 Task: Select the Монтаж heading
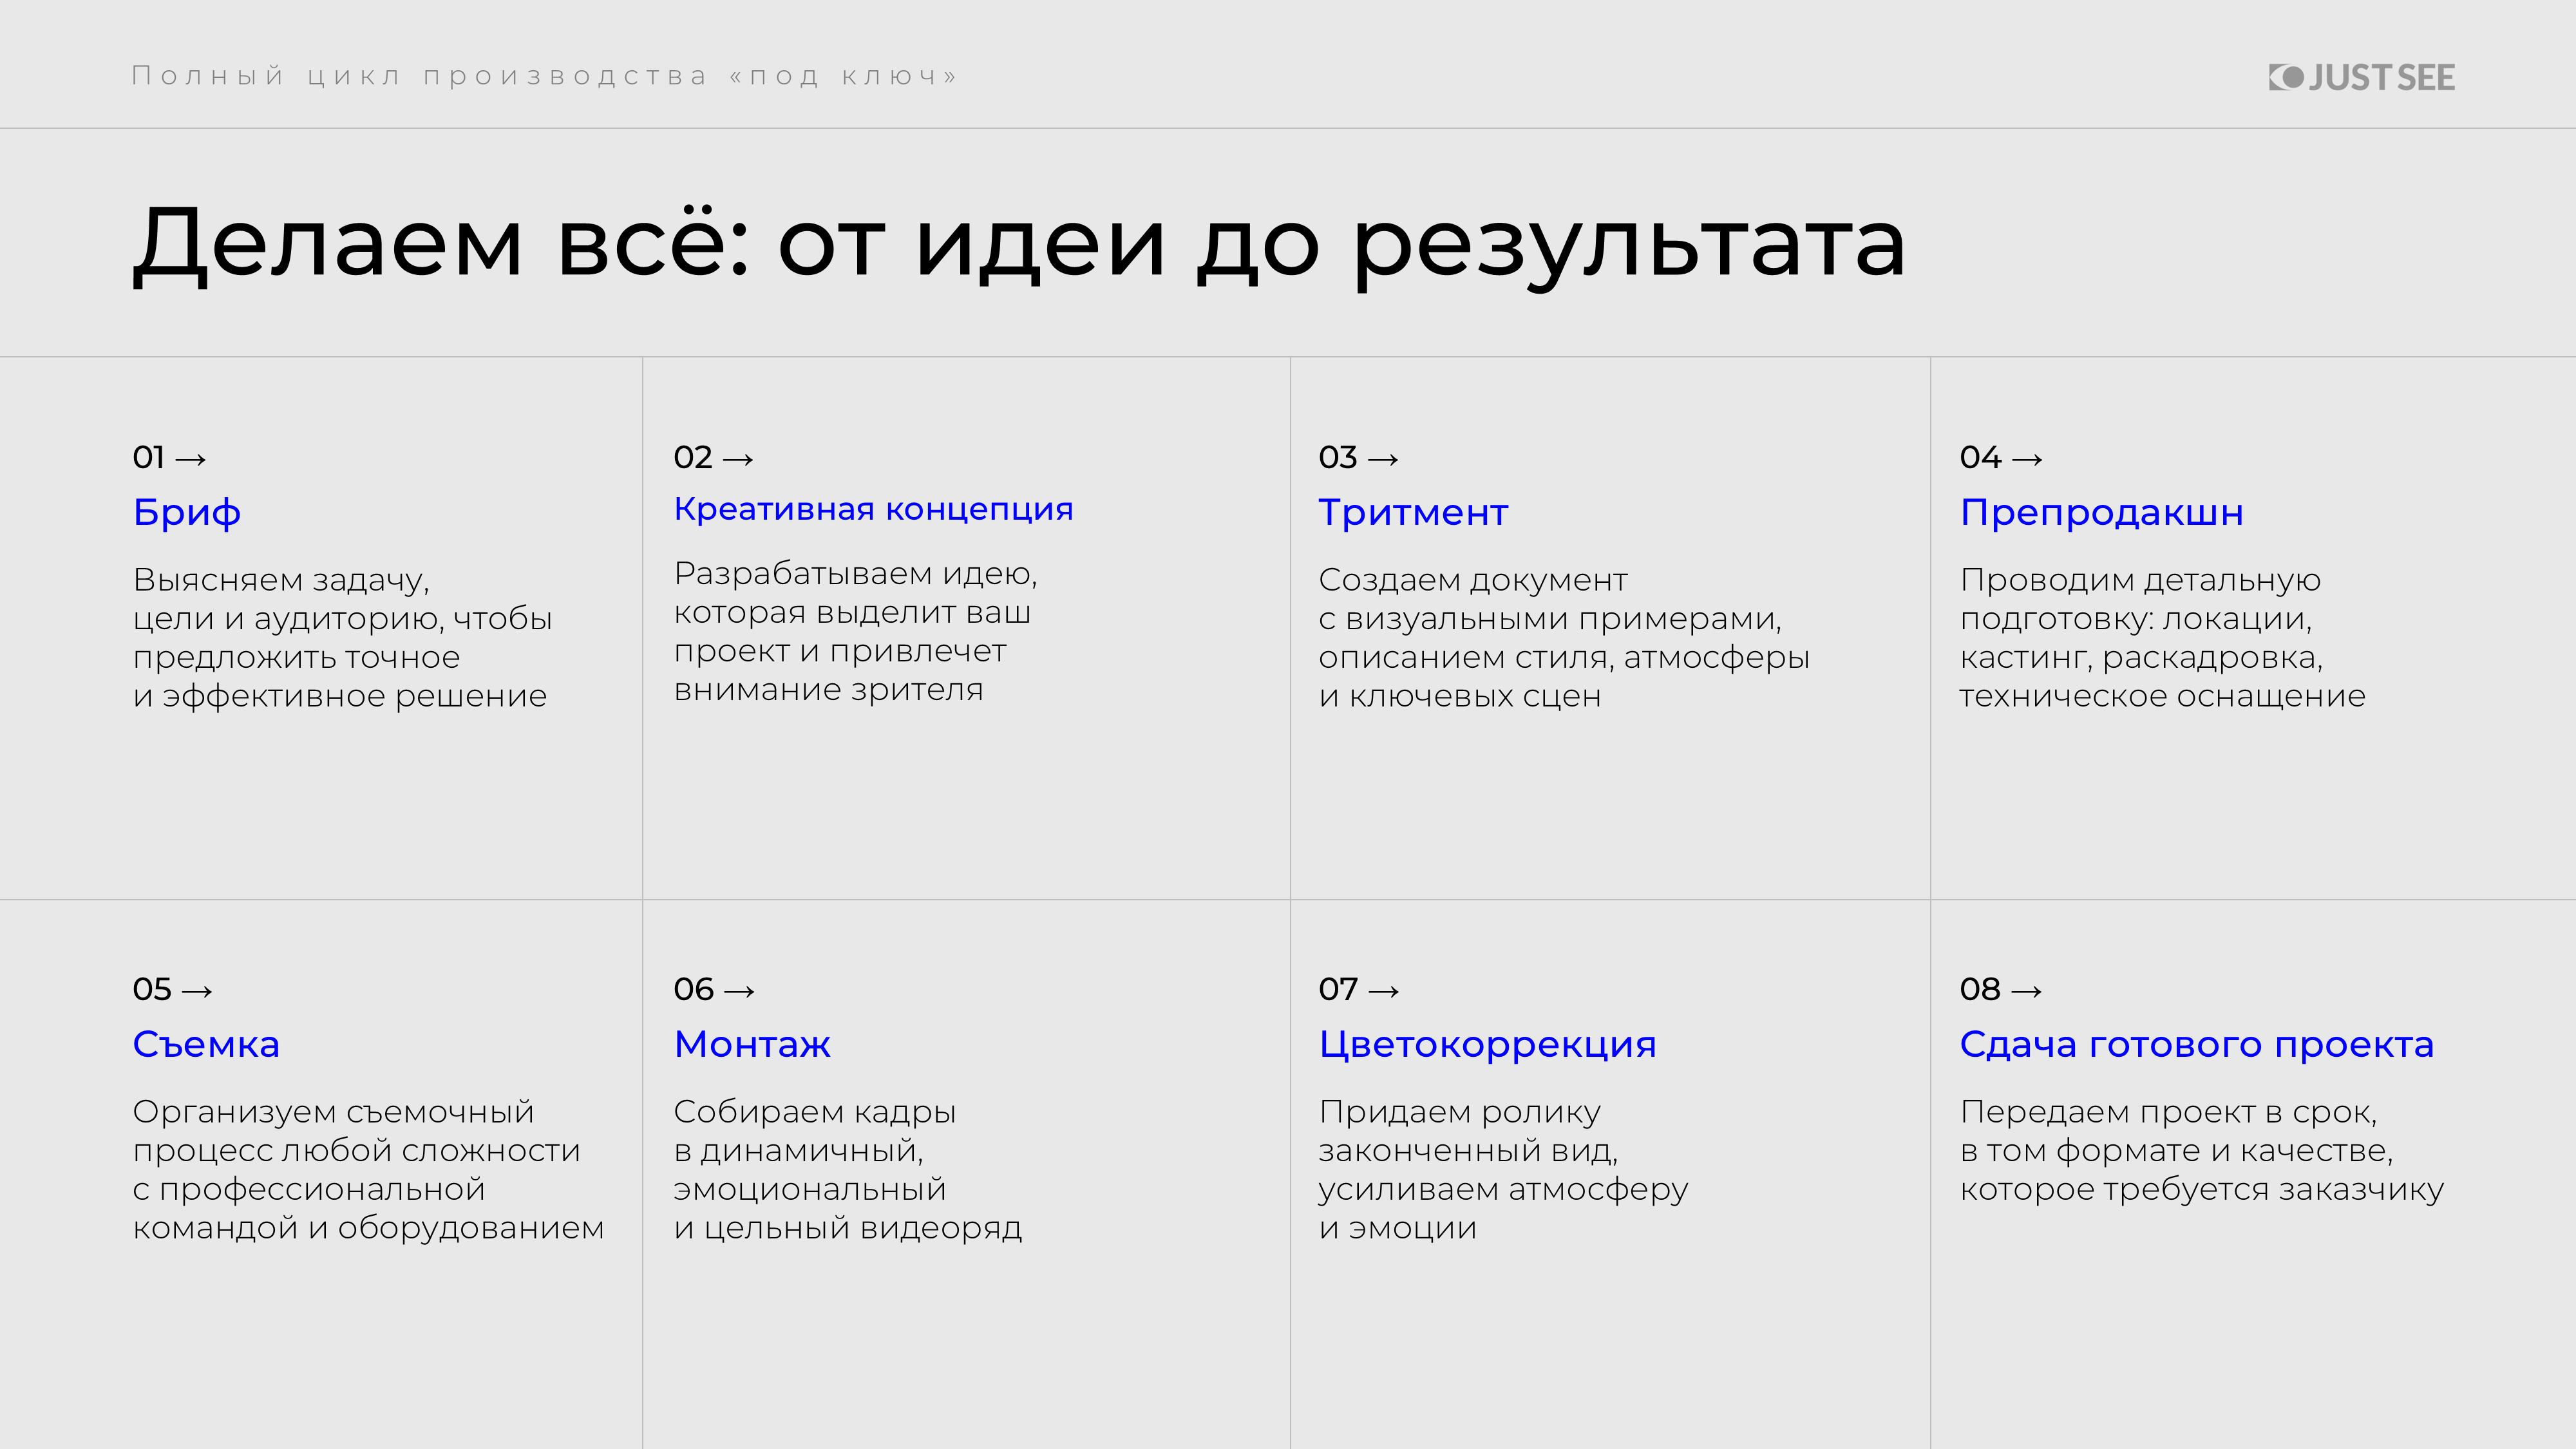pyautogui.click(x=752, y=1044)
